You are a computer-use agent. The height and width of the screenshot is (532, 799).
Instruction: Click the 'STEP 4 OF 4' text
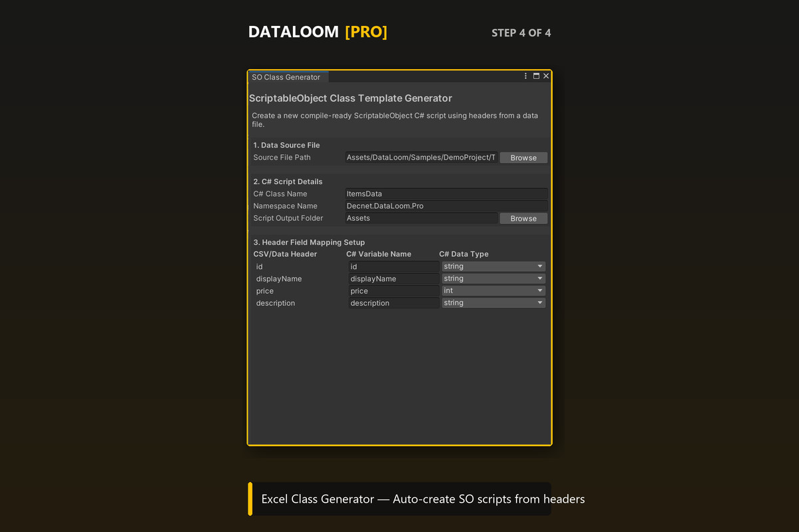coord(521,33)
